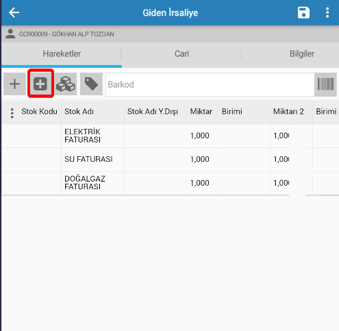This screenshot has width=339, height=331.
Task: Focus the Barkod input field
Action: [210, 84]
